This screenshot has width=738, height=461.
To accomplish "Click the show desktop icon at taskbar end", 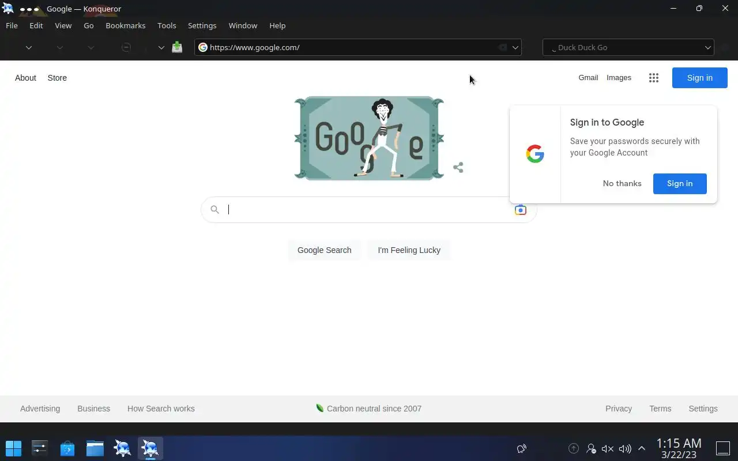I will [x=723, y=448].
